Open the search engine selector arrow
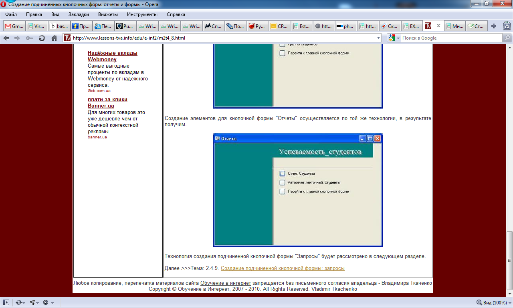513x308 pixels. [x=398, y=38]
